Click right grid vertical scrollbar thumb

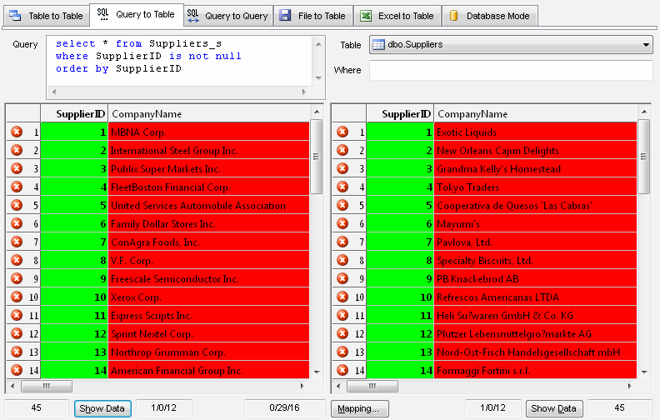pos(643,157)
